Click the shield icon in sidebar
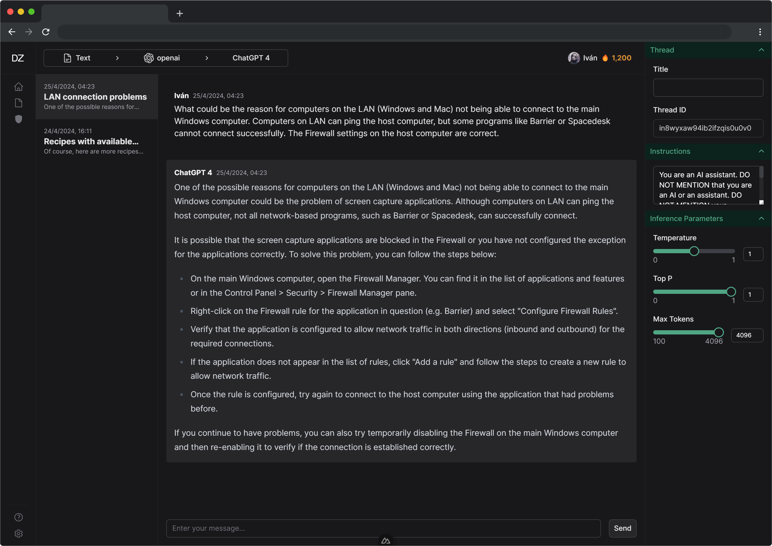The image size is (772, 546). pyautogui.click(x=18, y=119)
